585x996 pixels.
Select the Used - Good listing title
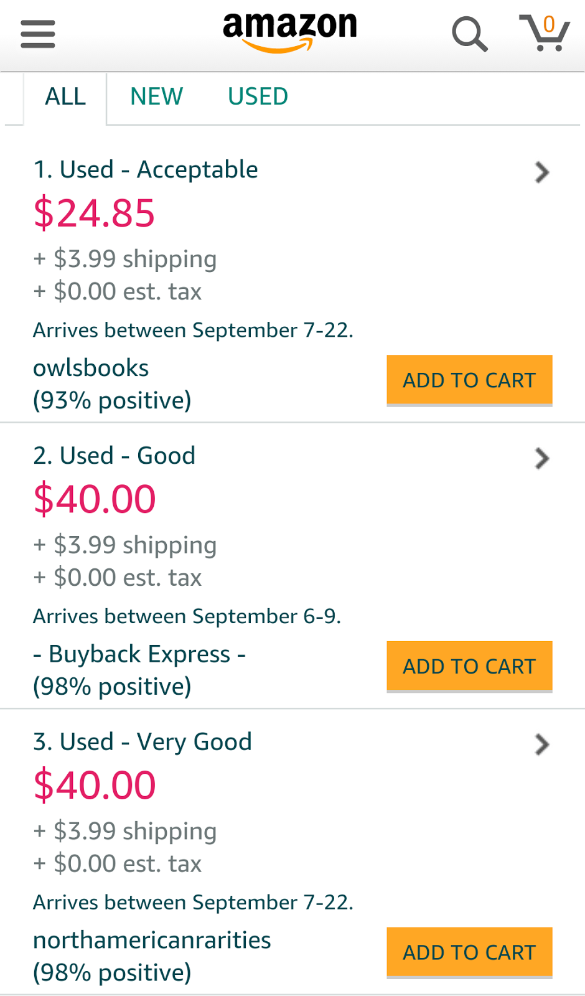(115, 456)
